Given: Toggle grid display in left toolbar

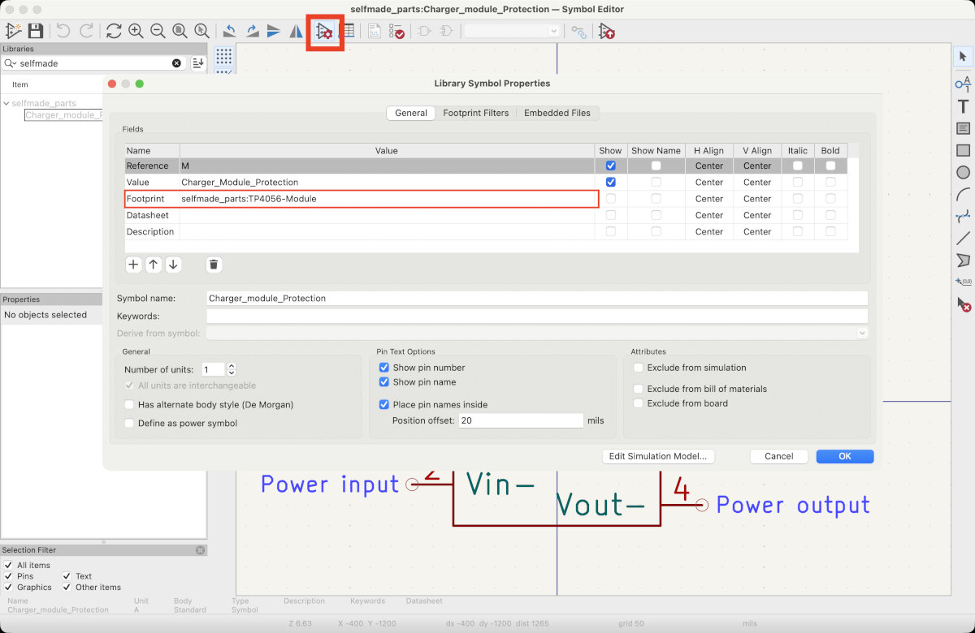Looking at the screenshot, I should pyautogui.click(x=223, y=56).
